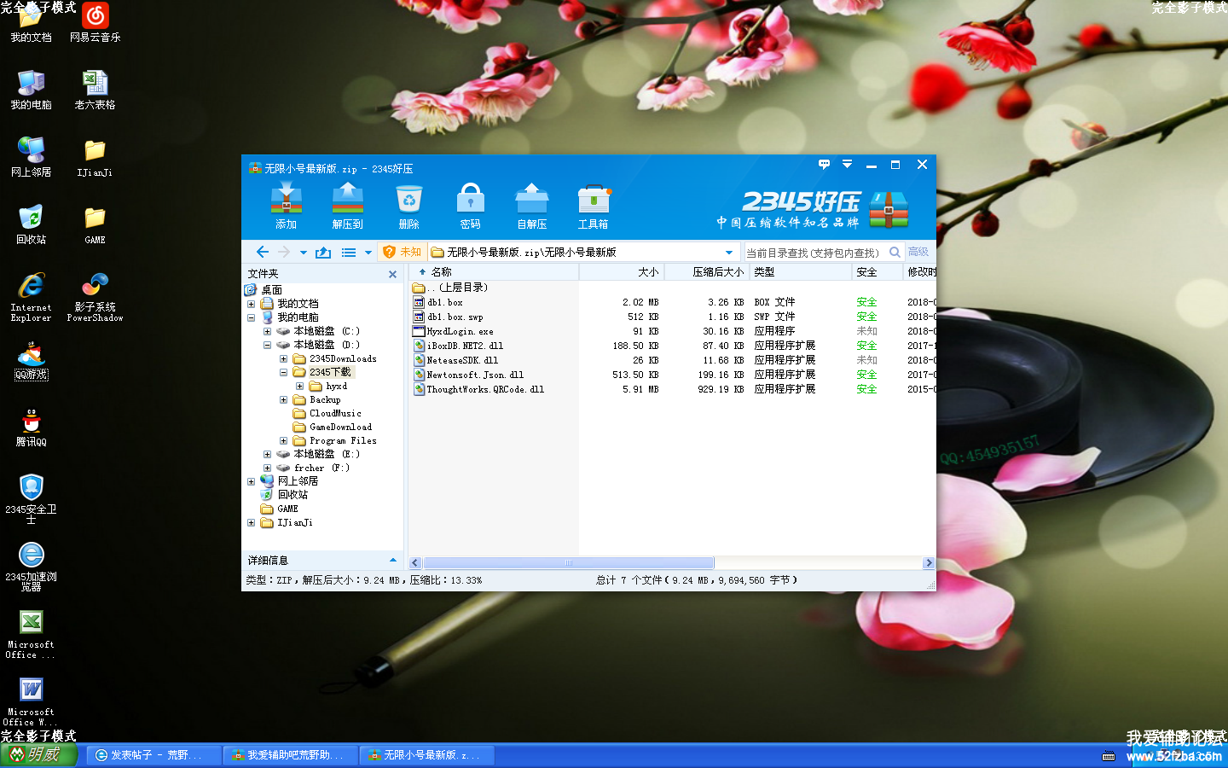The width and height of the screenshot is (1228, 768).
Task: Open QQ游戏 desktop icon
Action: [x=32, y=360]
